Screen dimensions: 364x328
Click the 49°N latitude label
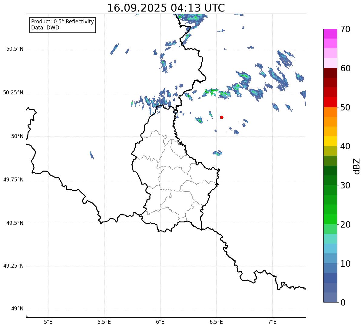coord(17,309)
